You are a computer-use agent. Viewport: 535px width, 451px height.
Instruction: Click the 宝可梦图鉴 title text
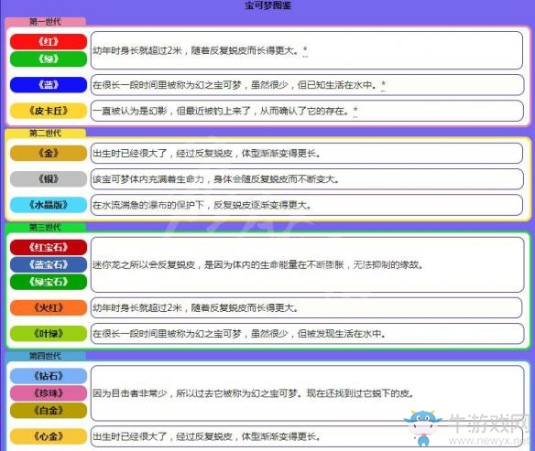267,5
